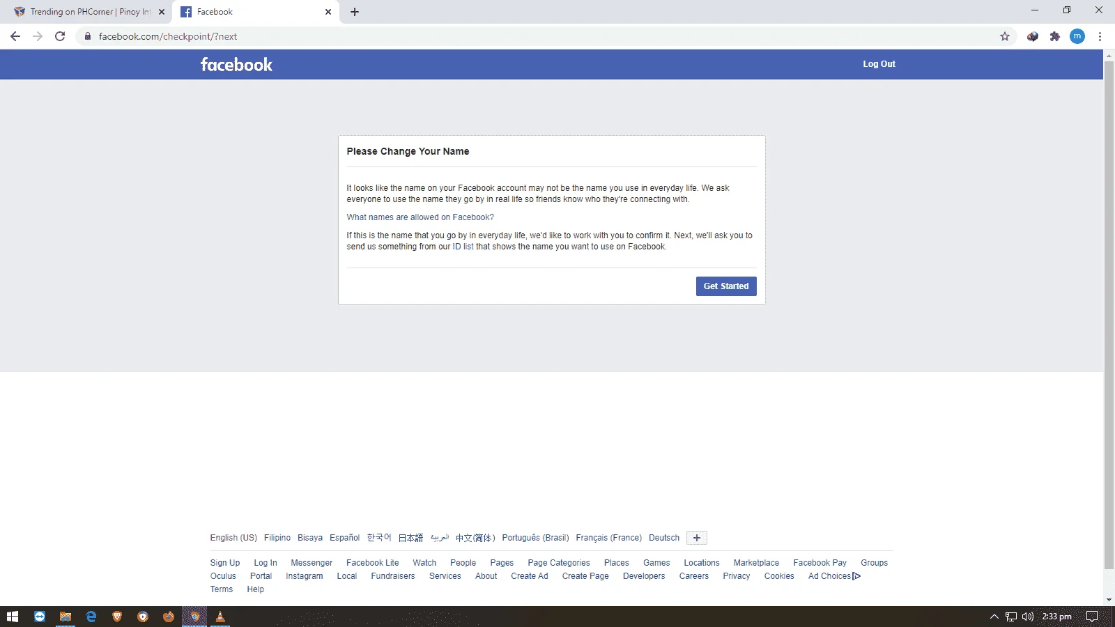Open the Log In footer link
1115x627 pixels.
click(x=266, y=563)
